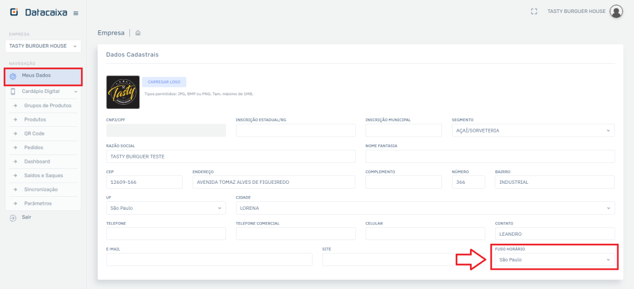634x289 pixels.
Task: Click the Tasty logo thumbnail
Action: pyautogui.click(x=123, y=92)
